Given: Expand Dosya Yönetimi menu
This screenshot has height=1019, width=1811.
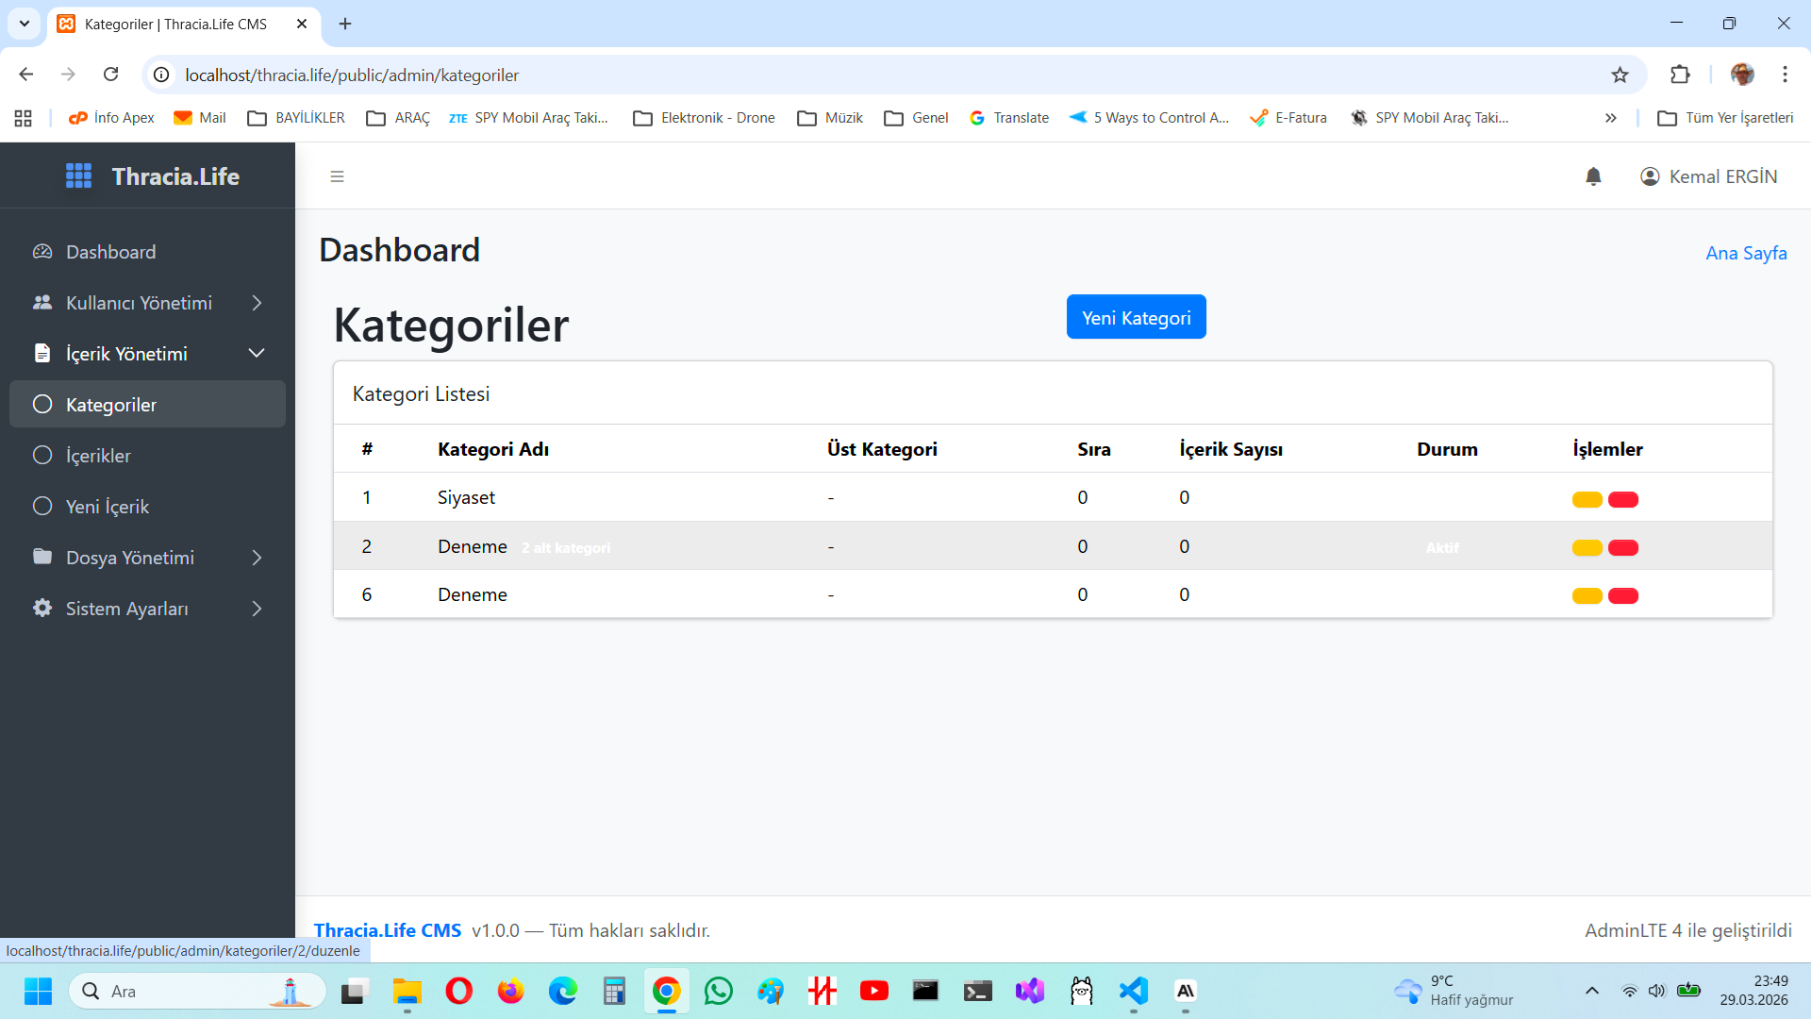Looking at the screenshot, I should [x=147, y=558].
